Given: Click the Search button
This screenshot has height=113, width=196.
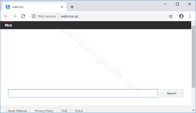Looking at the screenshot, I should (172, 93).
